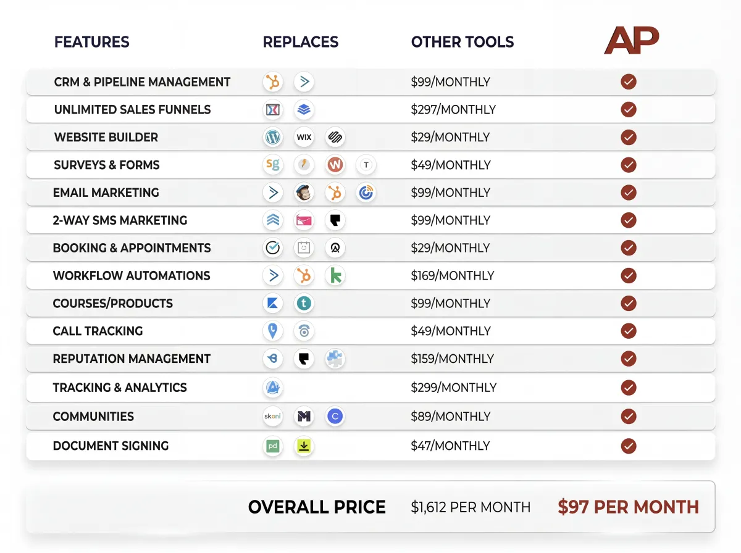Click the pink envelope icon in SMS row
The width and height of the screenshot is (741, 553).
304,220
